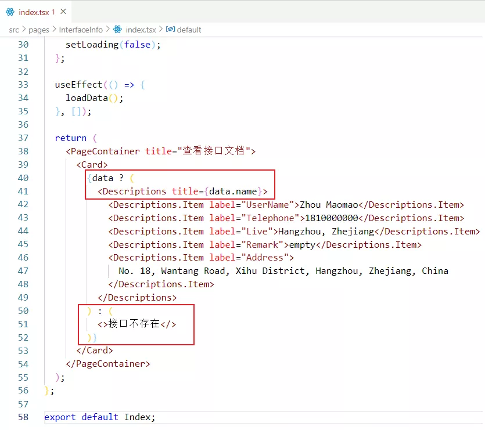Click the 查看接口文档 title string
The height and width of the screenshot is (430, 485).
213,151
